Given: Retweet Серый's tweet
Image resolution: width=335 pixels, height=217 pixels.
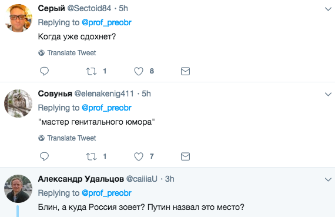Looking at the screenshot, I should (91, 71).
